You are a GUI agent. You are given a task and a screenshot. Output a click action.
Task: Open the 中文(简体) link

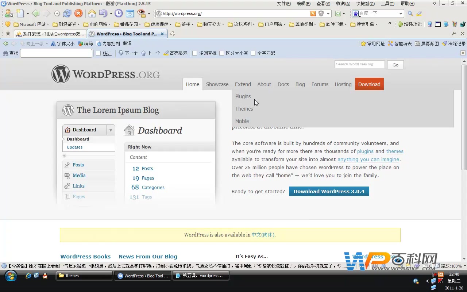(263, 235)
